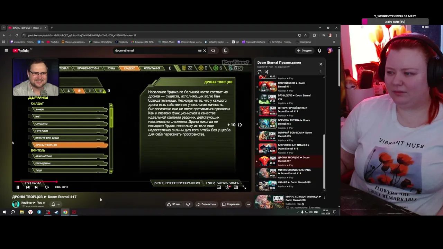Open video player settings gear

[x=227, y=187]
